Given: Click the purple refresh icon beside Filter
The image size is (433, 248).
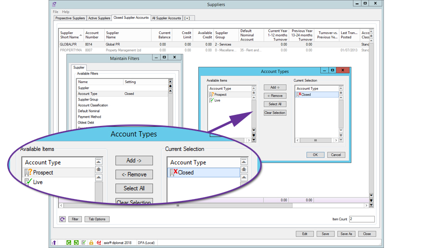Looking at the screenshot, I should point(63,219).
